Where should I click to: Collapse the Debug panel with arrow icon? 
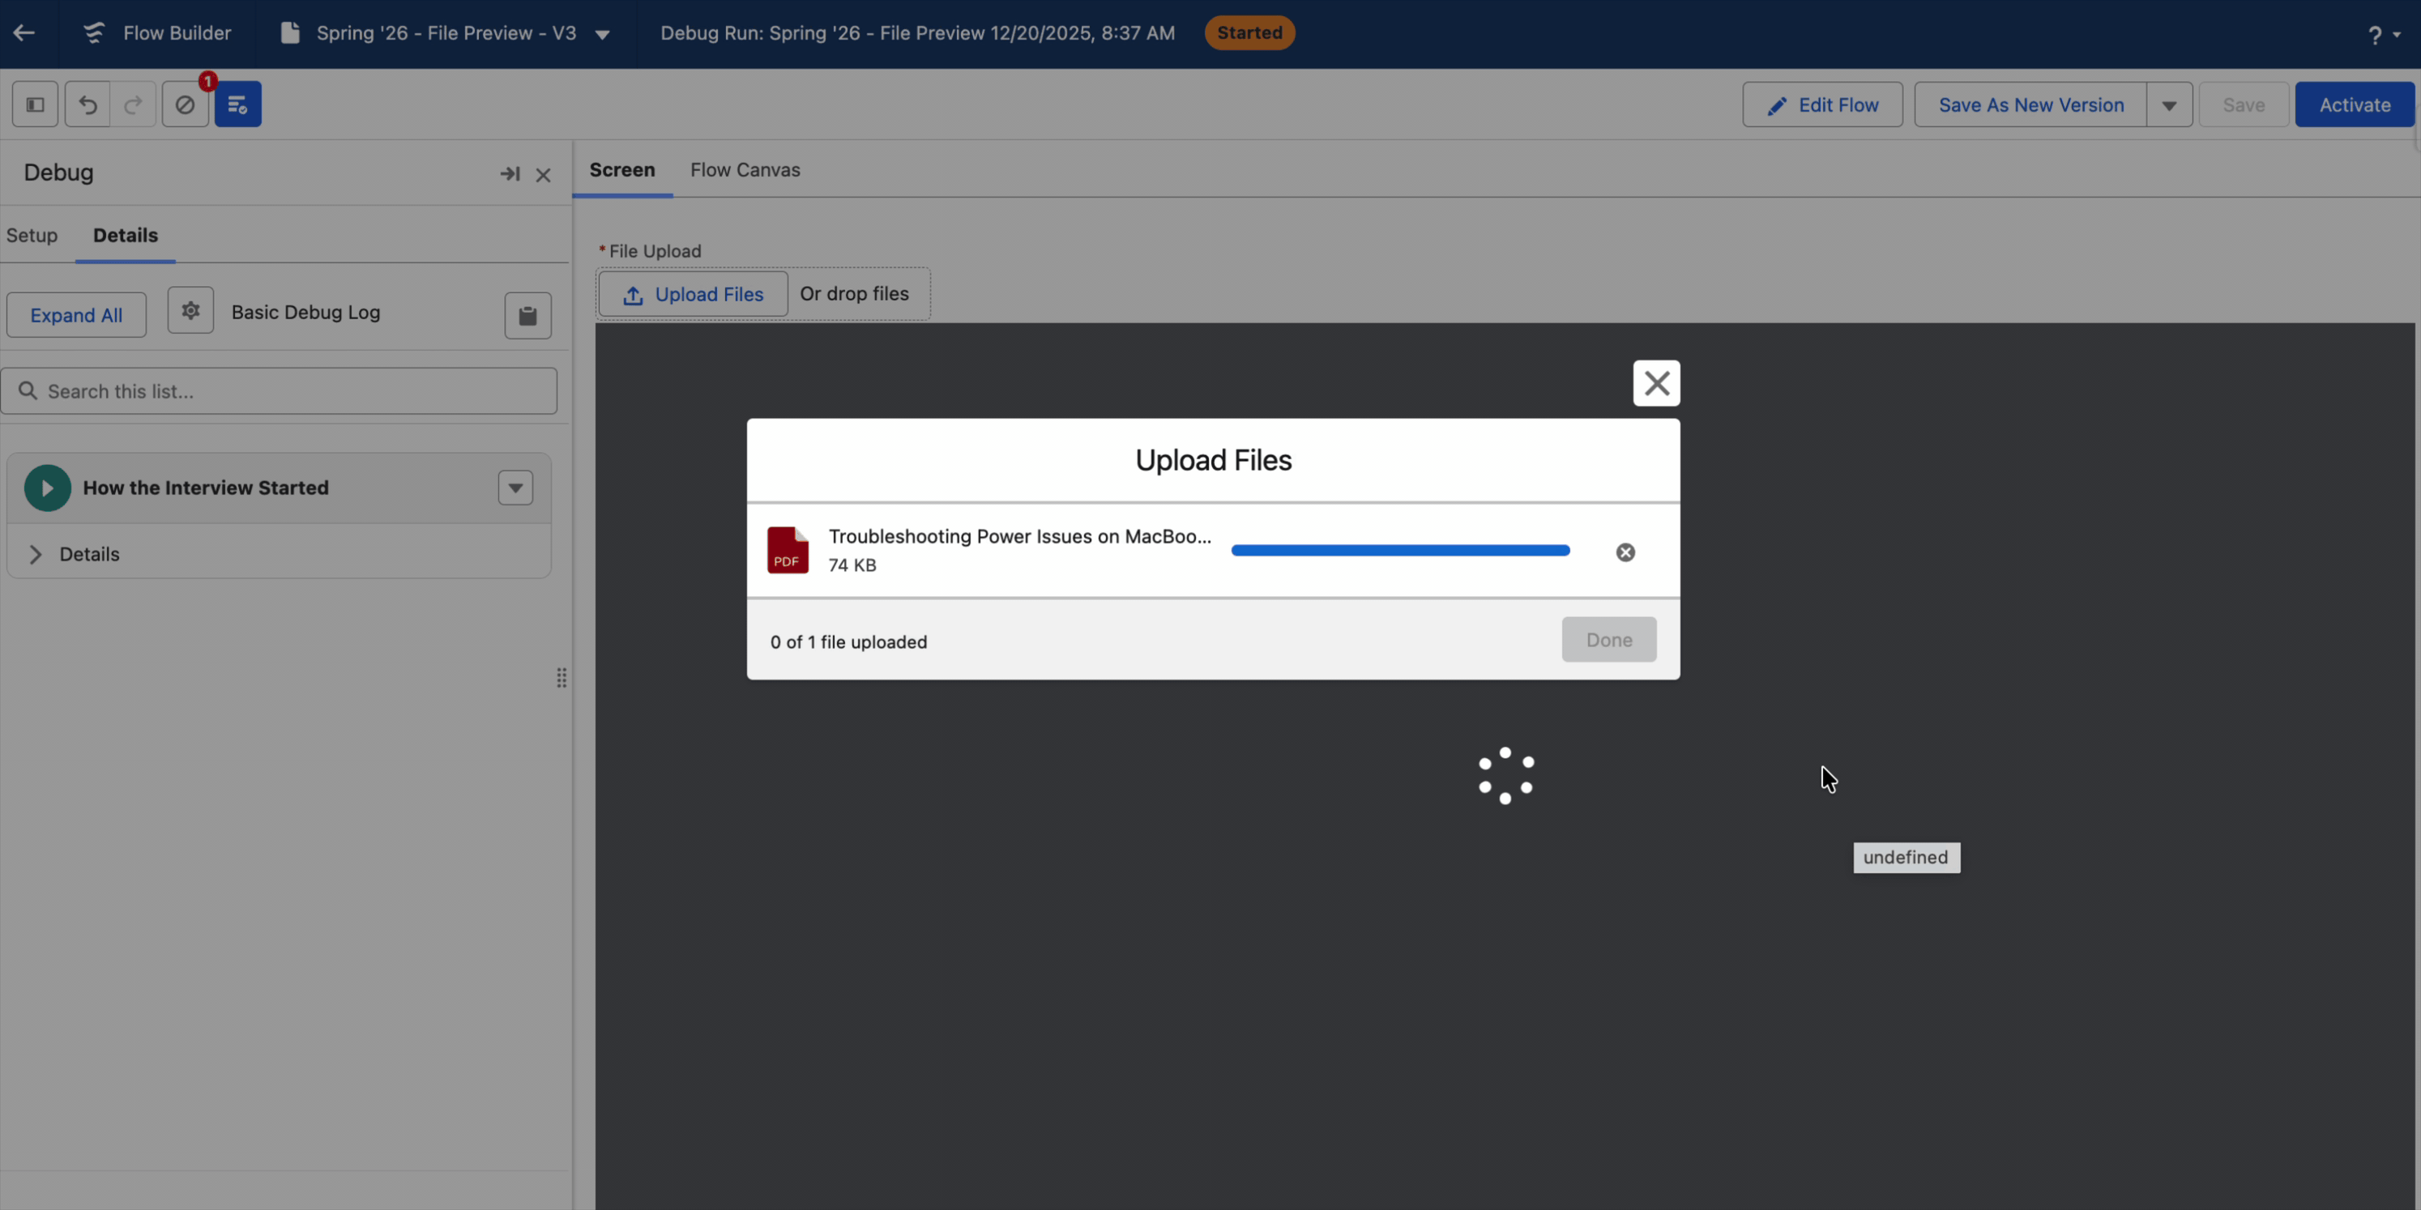pyautogui.click(x=509, y=174)
